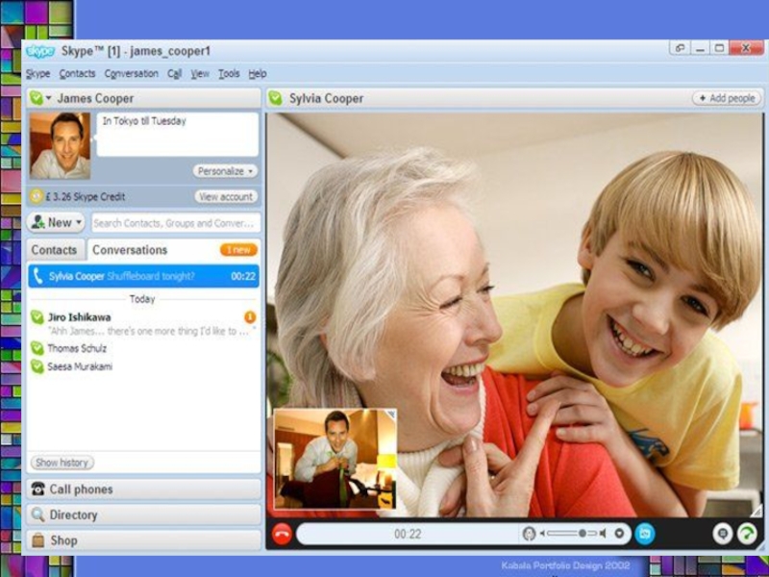Expand the Shop panel
Screen dimensions: 769x577
143,540
